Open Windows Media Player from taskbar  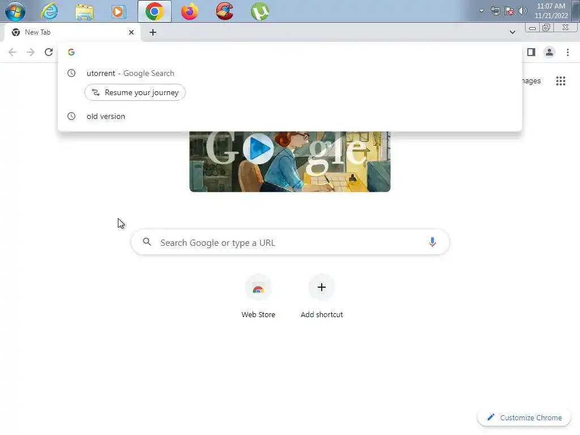click(x=119, y=12)
